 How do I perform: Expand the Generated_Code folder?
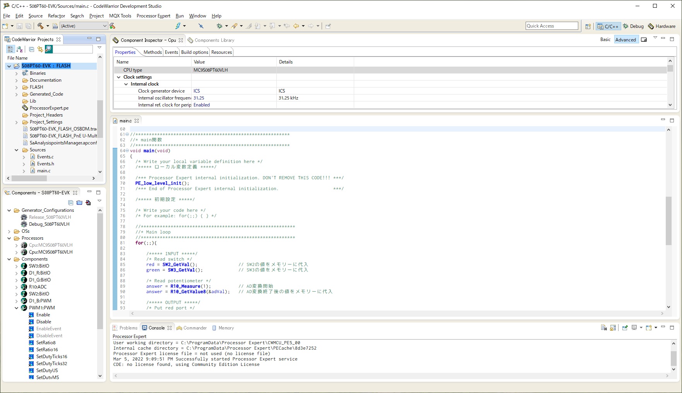pyautogui.click(x=16, y=94)
